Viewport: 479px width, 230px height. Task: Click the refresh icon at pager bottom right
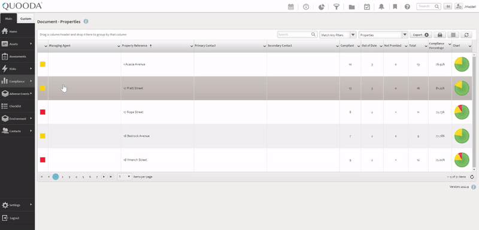point(472,177)
